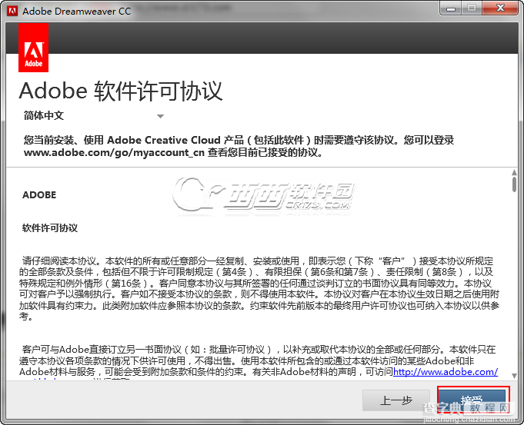
Task: Click the paragraph starting 请仔细阅读本协议
Action: point(259,288)
